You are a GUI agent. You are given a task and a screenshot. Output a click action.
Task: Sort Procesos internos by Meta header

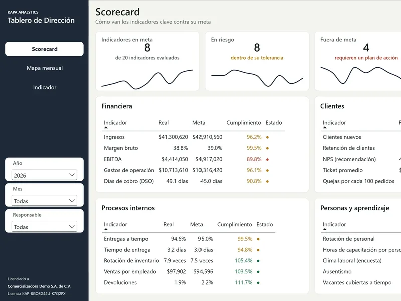pos(196,224)
